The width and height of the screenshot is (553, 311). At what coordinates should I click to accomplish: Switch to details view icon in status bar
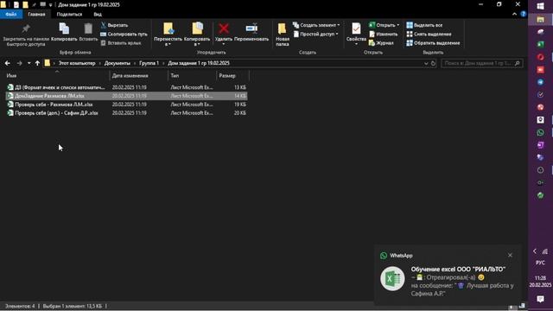[x=513, y=307]
